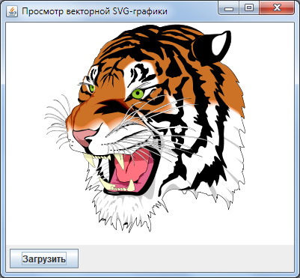Screen dimensions: 300x278
Task: Close the Просмотр векторной SVG-графики window
Action: coord(277,8)
